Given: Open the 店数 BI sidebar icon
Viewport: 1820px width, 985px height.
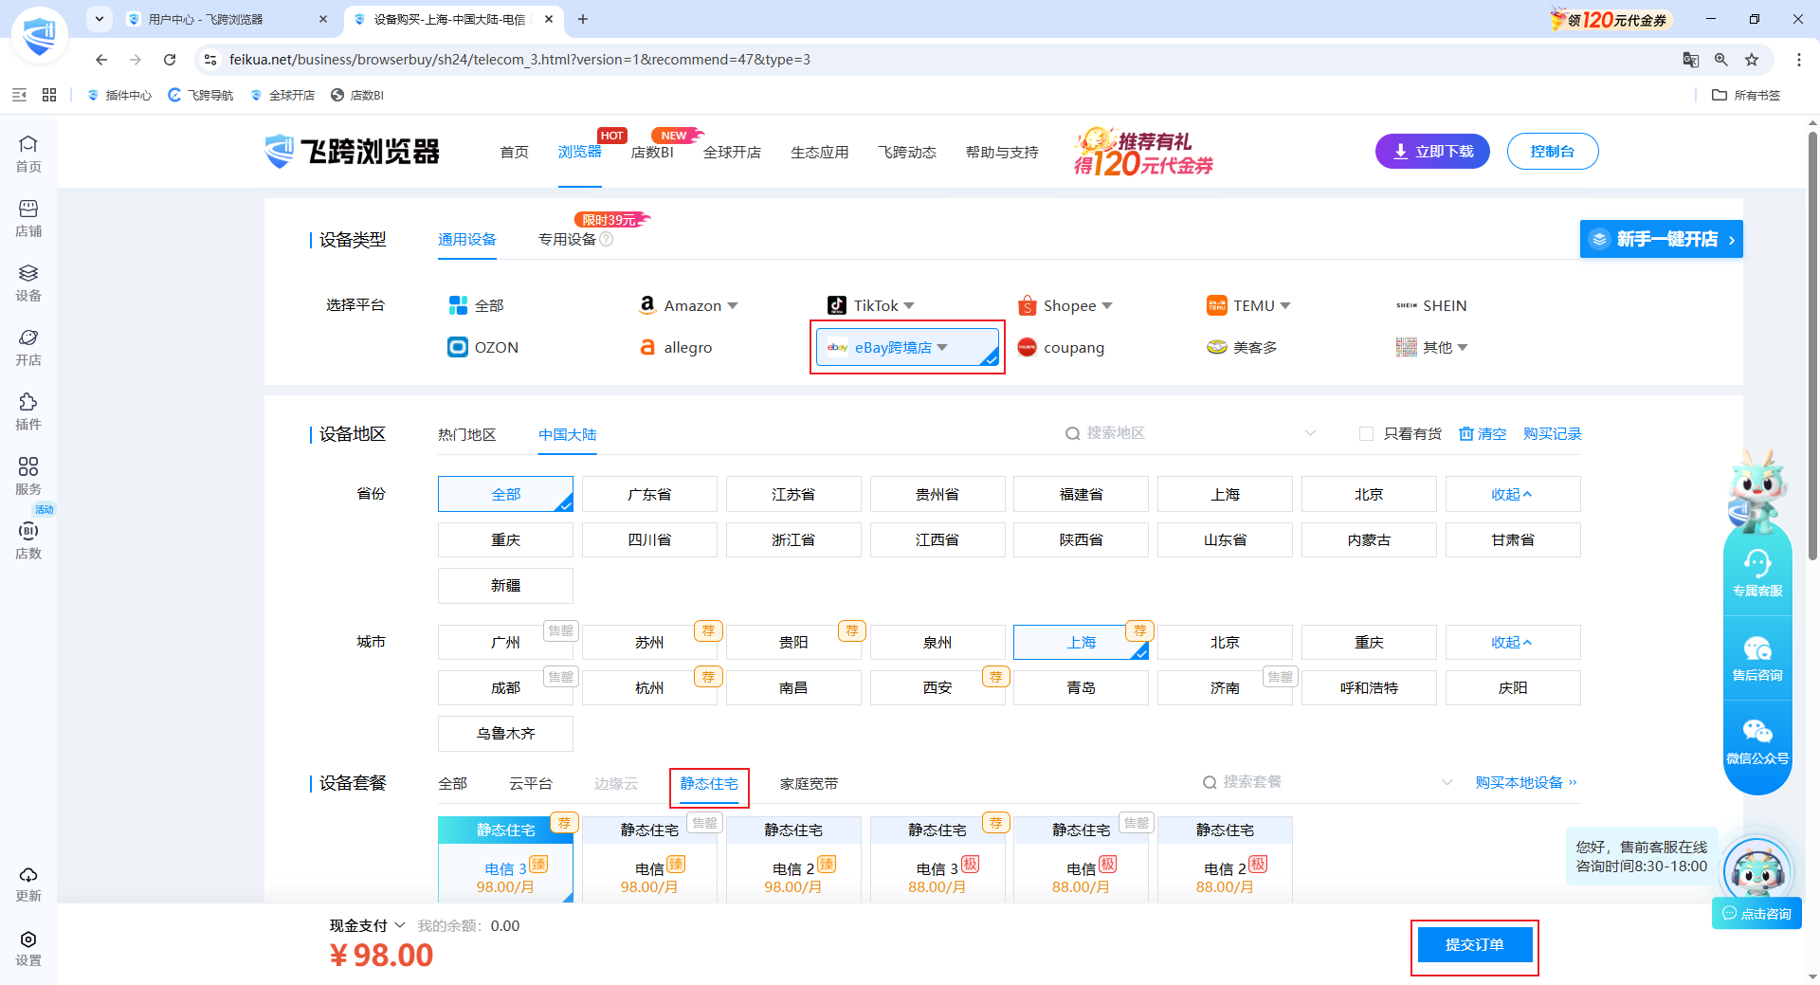Looking at the screenshot, I should pyautogui.click(x=28, y=540).
